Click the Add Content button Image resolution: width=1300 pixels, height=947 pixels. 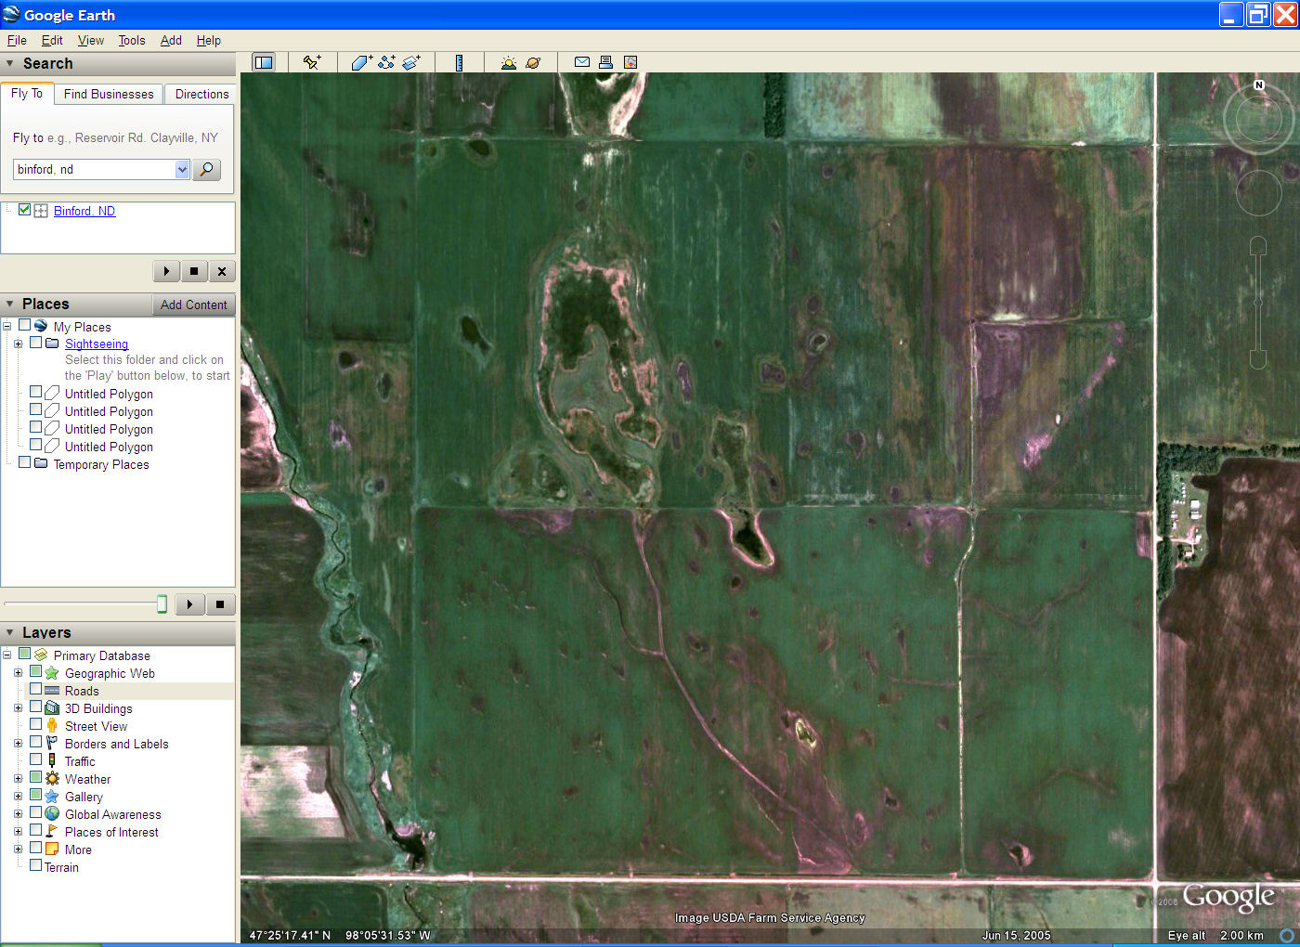coord(193,305)
